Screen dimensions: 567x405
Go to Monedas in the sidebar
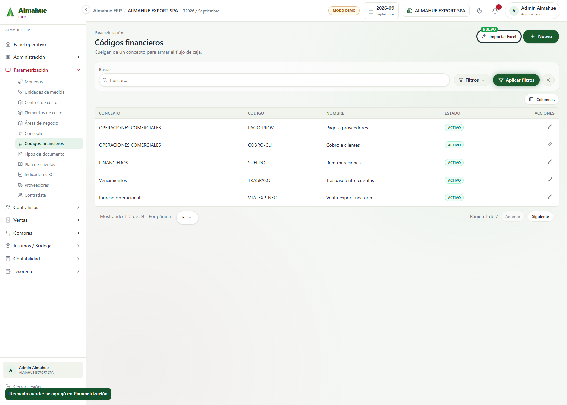click(x=49, y=82)
